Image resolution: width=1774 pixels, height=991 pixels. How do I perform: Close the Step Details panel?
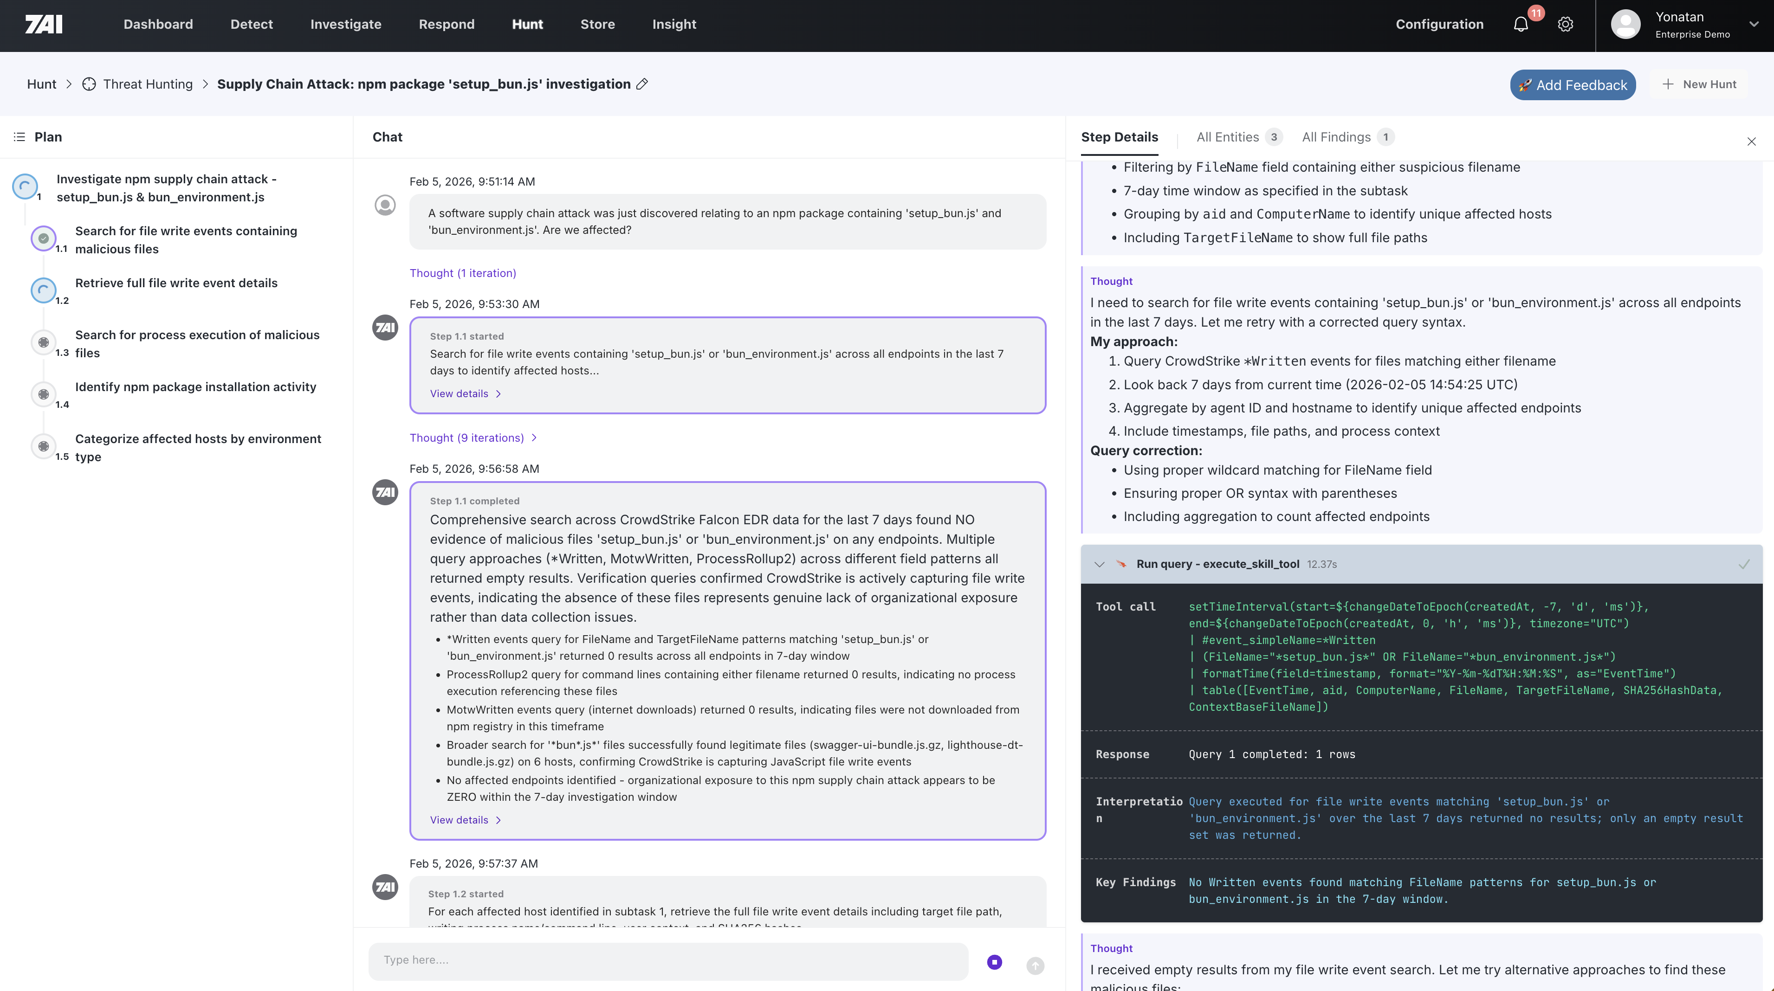click(1751, 142)
